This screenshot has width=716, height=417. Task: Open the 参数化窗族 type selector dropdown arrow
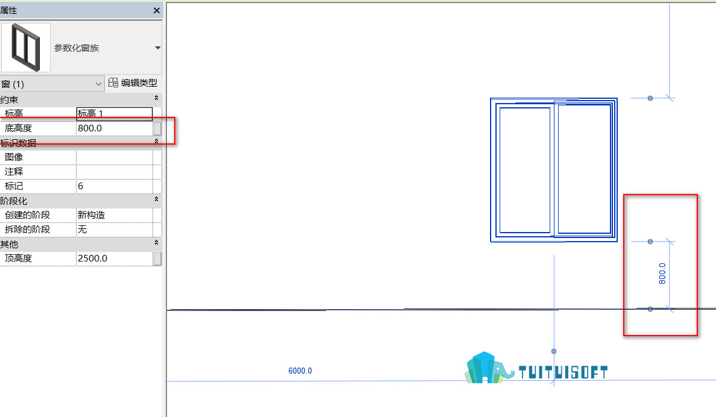[x=157, y=48]
